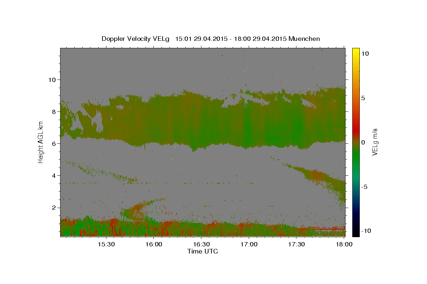Click the 16:00 time axis label
The image size is (427, 284).
[x=154, y=244]
